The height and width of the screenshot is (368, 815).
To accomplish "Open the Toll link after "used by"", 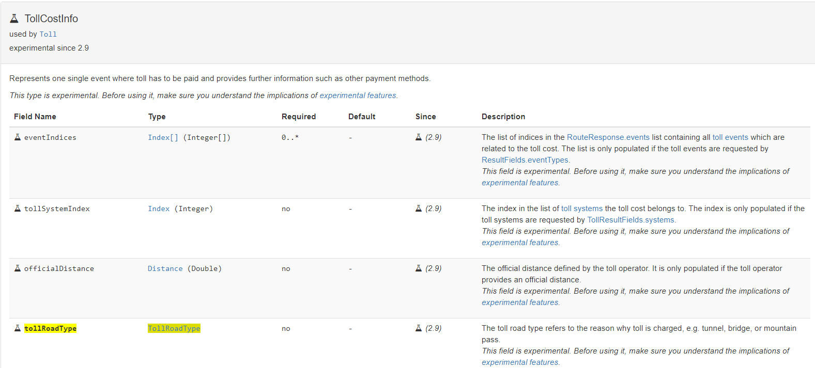I will tap(48, 34).
